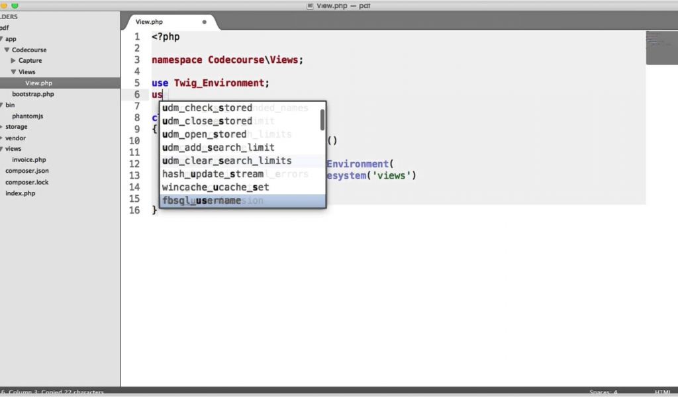This screenshot has height=397, width=678.
Task: Click 'Twig_Environment' on line 5
Action: coord(219,83)
